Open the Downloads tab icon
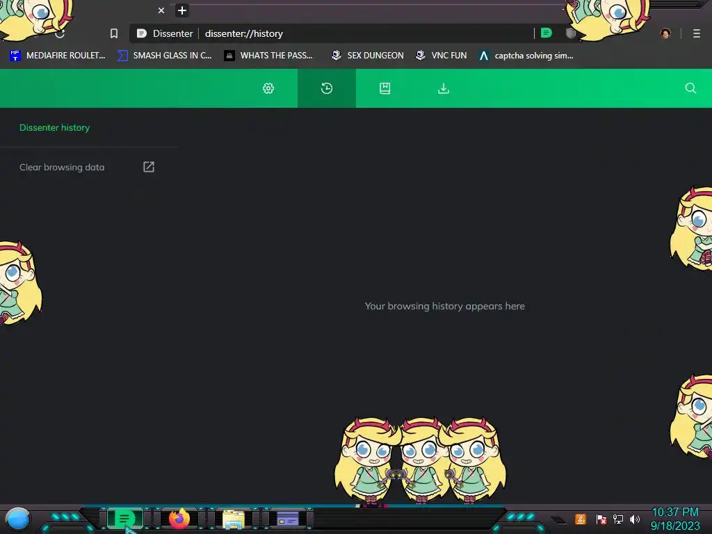This screenshot has width=712, height=534. (x=444, y=88)
